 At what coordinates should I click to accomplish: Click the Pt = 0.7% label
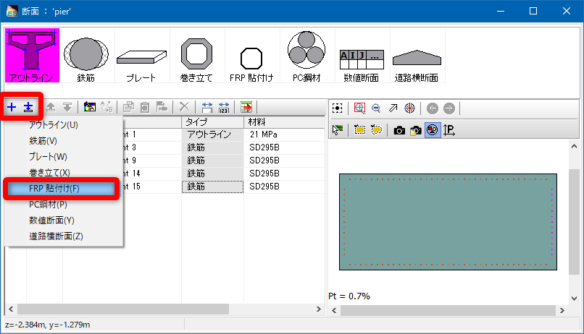point(349,296)
